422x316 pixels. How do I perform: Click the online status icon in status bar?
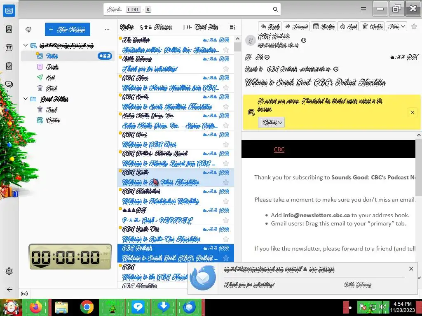(24, 294)
